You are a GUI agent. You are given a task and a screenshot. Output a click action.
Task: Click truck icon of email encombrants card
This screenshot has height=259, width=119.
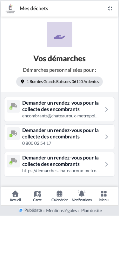pyautogui.click(x=13, y=106)
